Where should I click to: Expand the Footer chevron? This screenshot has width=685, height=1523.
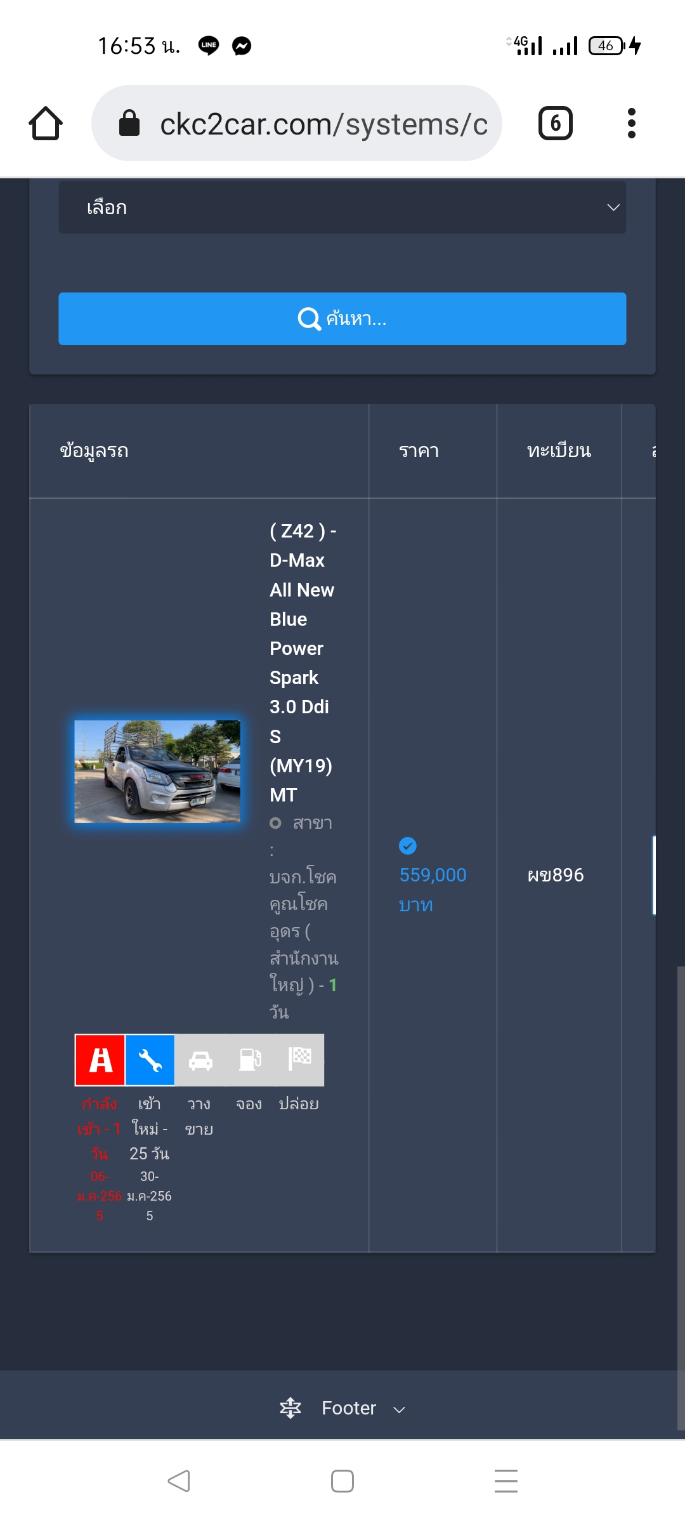(399, 1409)
